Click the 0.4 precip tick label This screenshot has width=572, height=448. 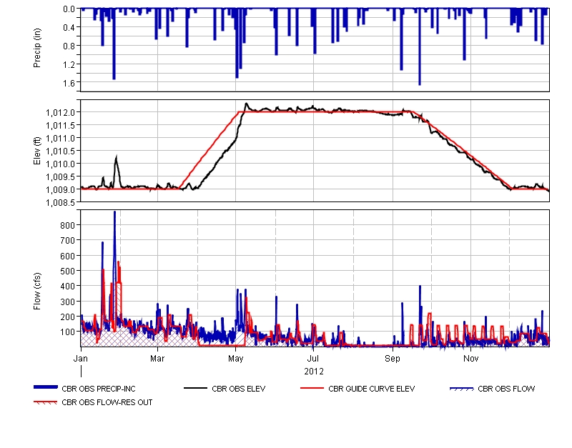[69, 28]
